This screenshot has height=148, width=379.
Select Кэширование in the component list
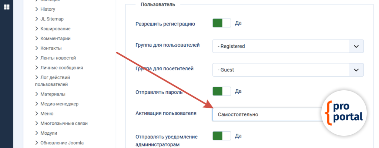click(x=56, y=28)
